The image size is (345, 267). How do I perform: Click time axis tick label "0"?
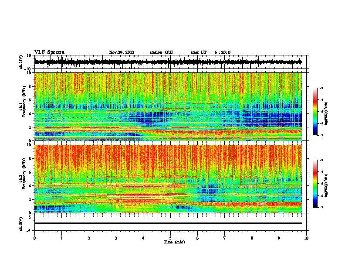pos(34,238)
